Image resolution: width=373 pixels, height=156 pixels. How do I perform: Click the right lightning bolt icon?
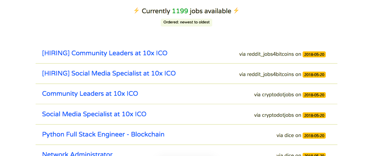pos(236,11)
